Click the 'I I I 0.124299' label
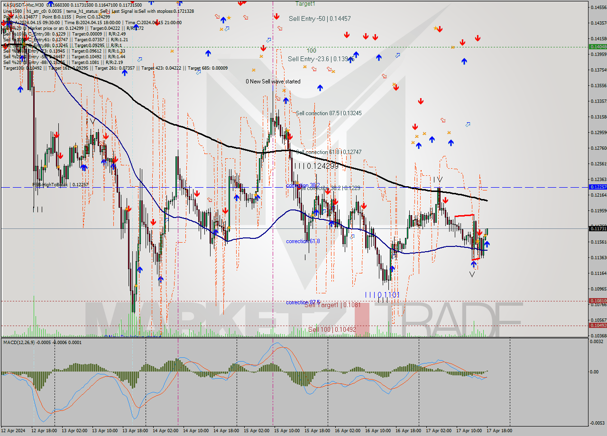This screenshot has height=436, width=607. tap(316, 166)
